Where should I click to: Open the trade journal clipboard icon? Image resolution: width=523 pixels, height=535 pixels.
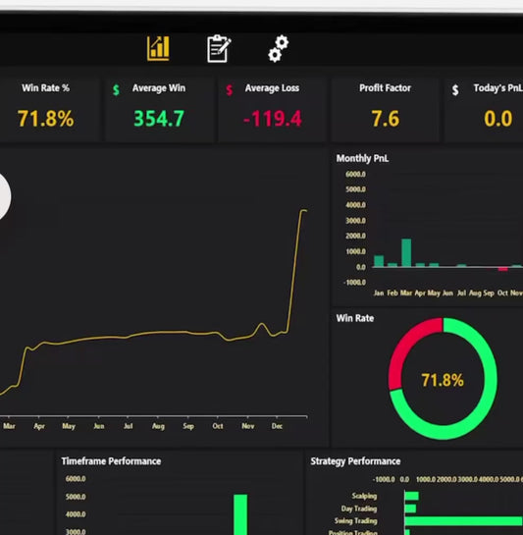219,48
